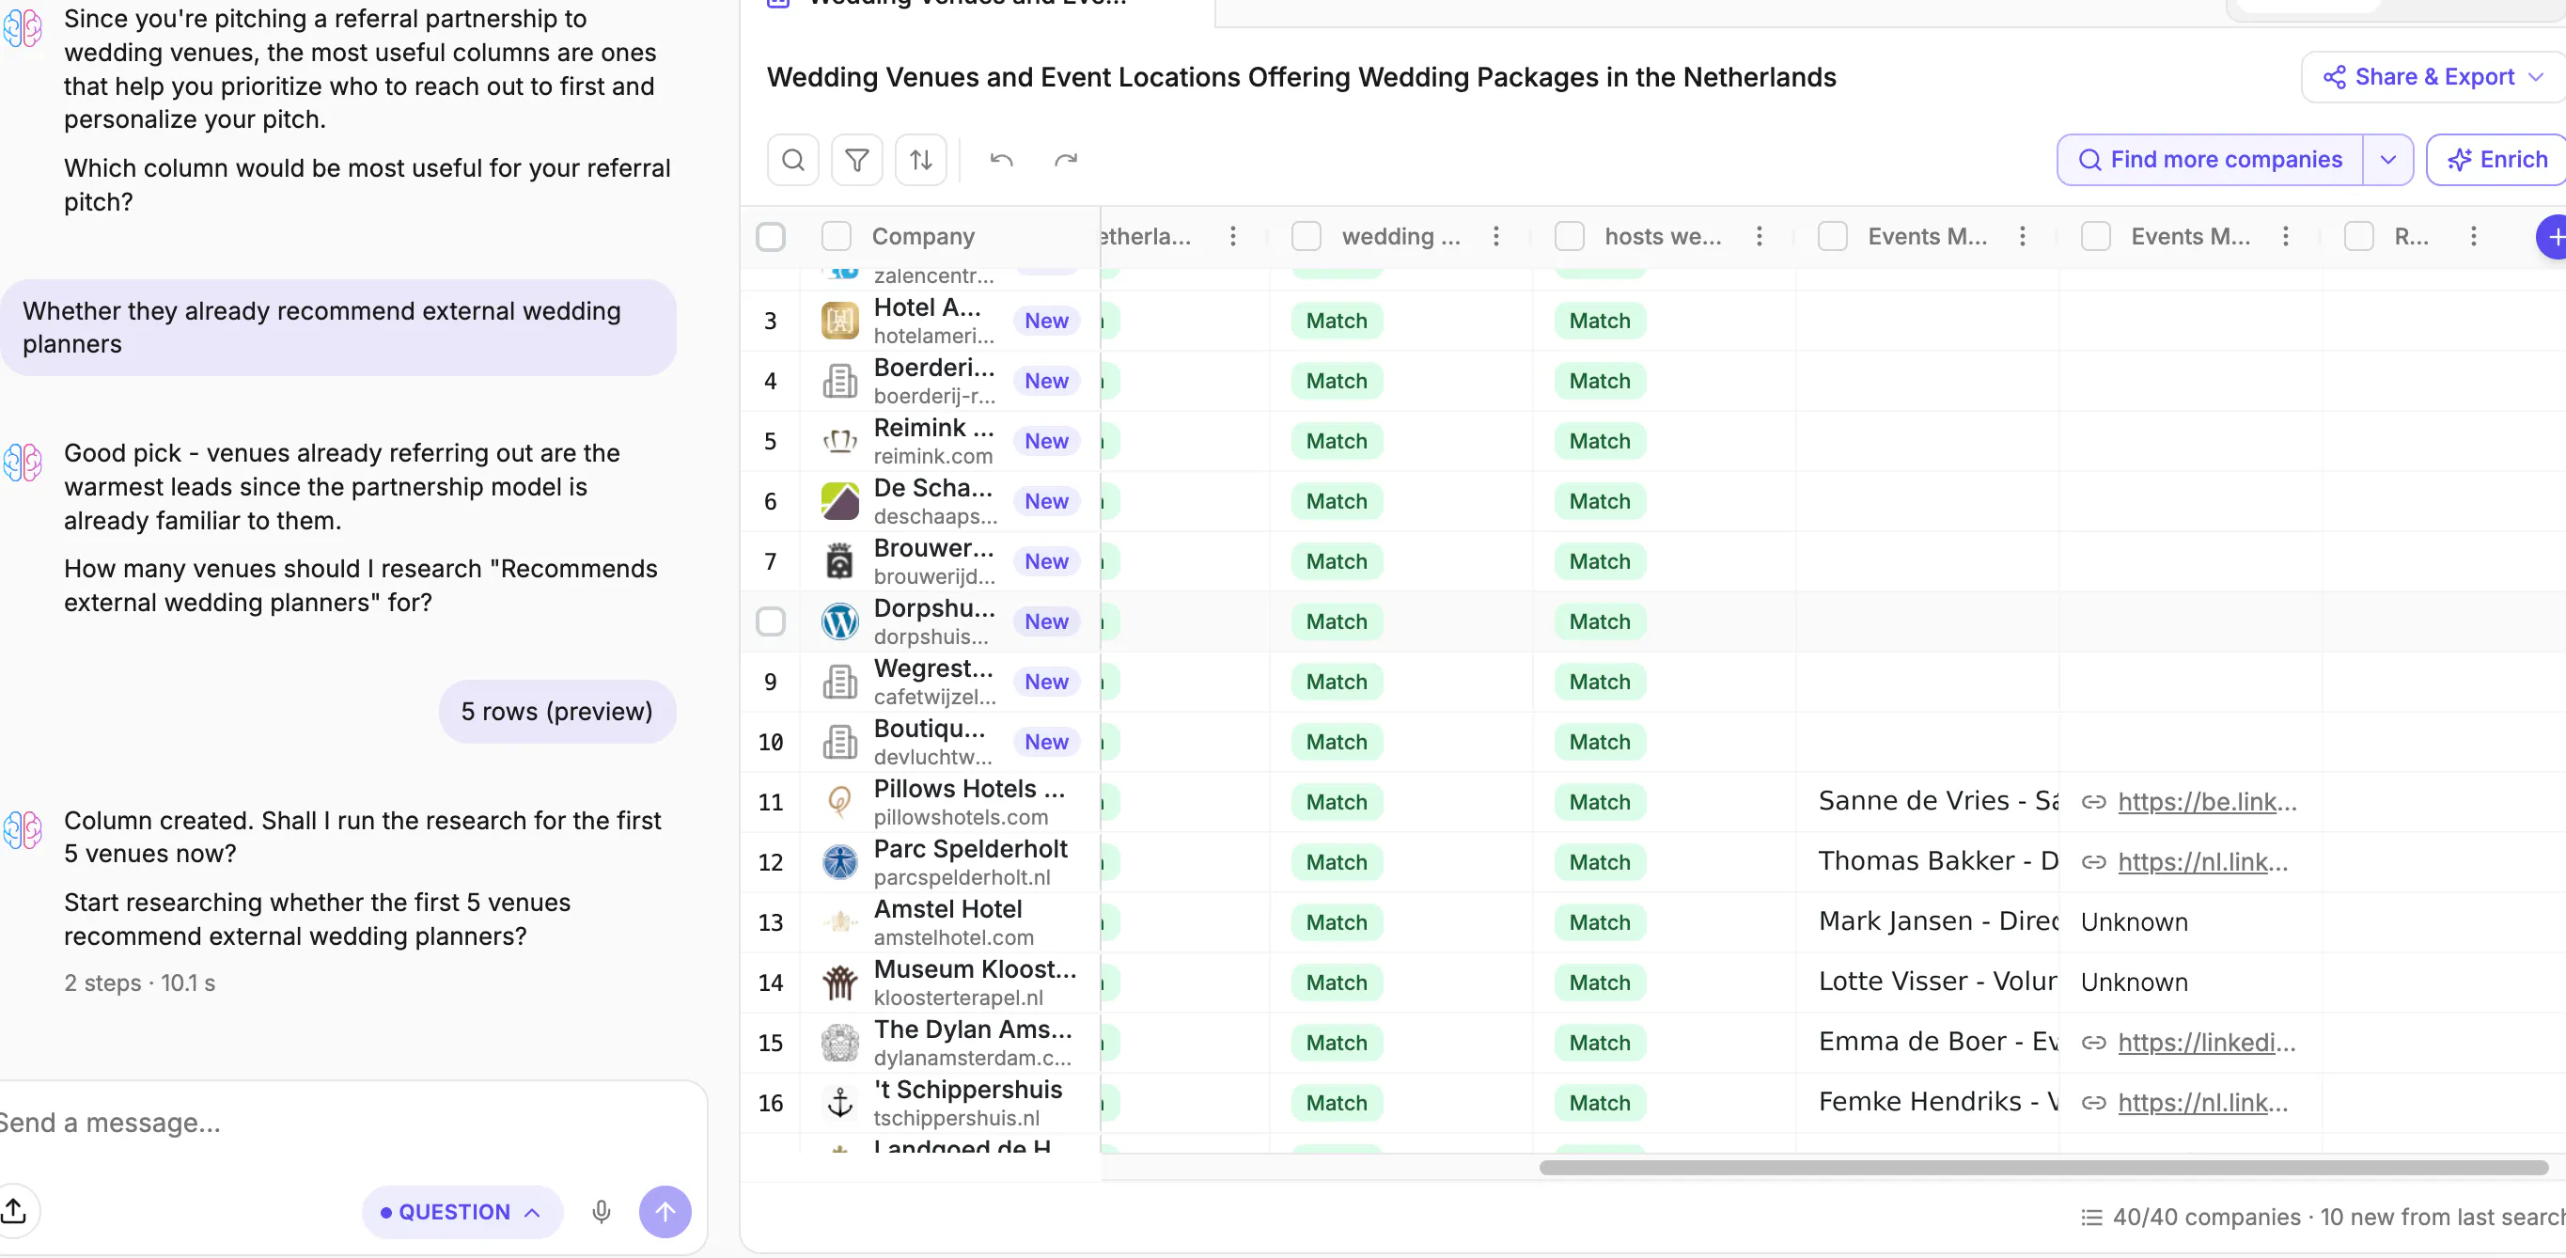2566x1258 pixels.
Task: Open 't Schippershuis anchor logo
Action: click(x=839, y=1103)
